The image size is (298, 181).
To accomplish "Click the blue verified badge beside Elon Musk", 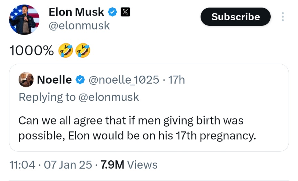I will 112,12.
